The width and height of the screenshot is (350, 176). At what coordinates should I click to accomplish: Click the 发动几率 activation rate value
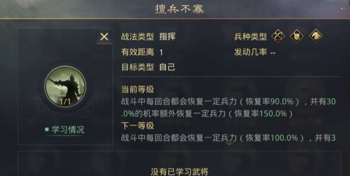pos(273,52)
